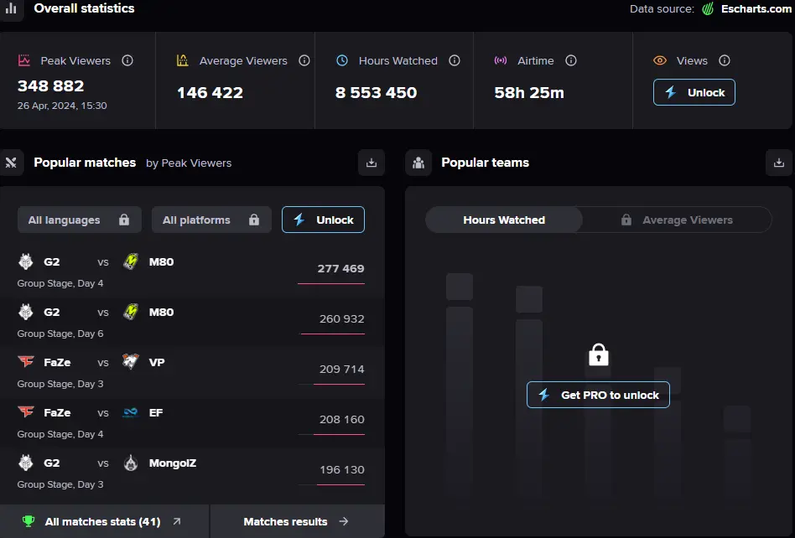
Task: Click the Popular matches crossed swords icon
Action: coord(11,163)
